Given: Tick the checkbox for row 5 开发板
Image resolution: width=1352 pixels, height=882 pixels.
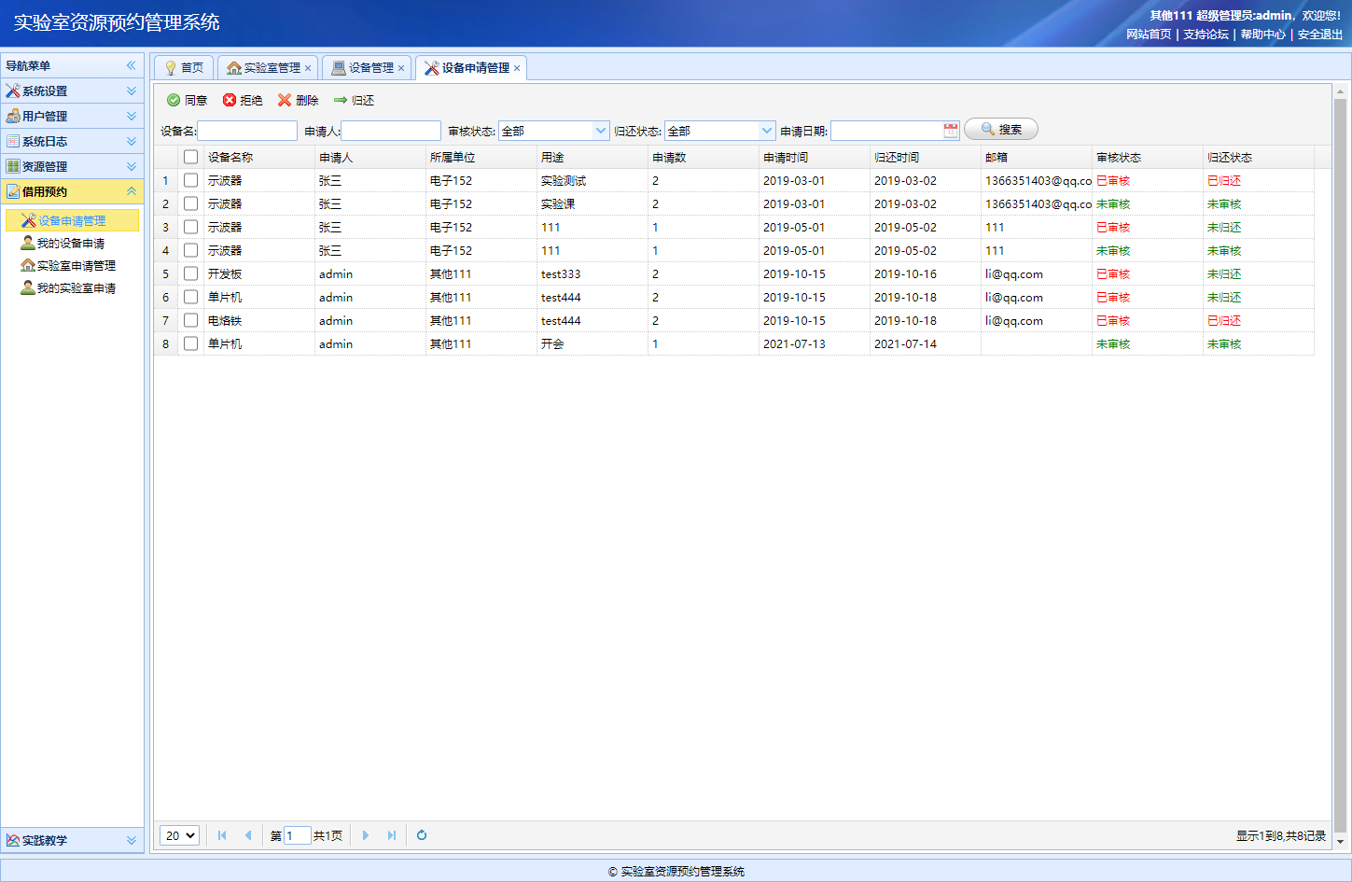Looking at the screenshot, I should (190, 273).
